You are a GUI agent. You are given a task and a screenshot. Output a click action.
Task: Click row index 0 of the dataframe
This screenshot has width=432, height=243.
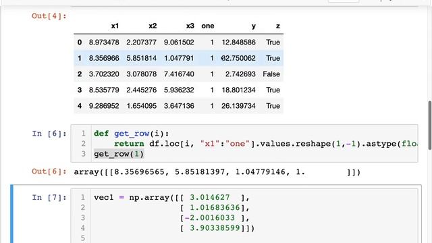tap(80, 42)
